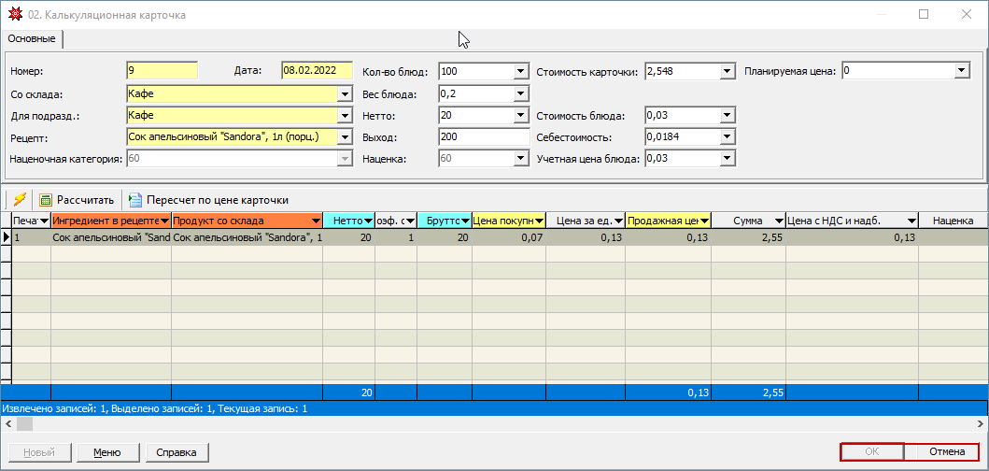Expand the Рецепт combo box
The height and width of the screenshot is (471, 989).
[345, 137]
